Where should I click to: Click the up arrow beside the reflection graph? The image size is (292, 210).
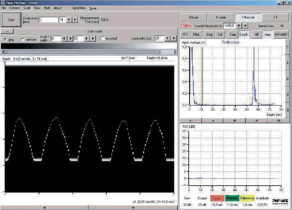tap(287, 48)
